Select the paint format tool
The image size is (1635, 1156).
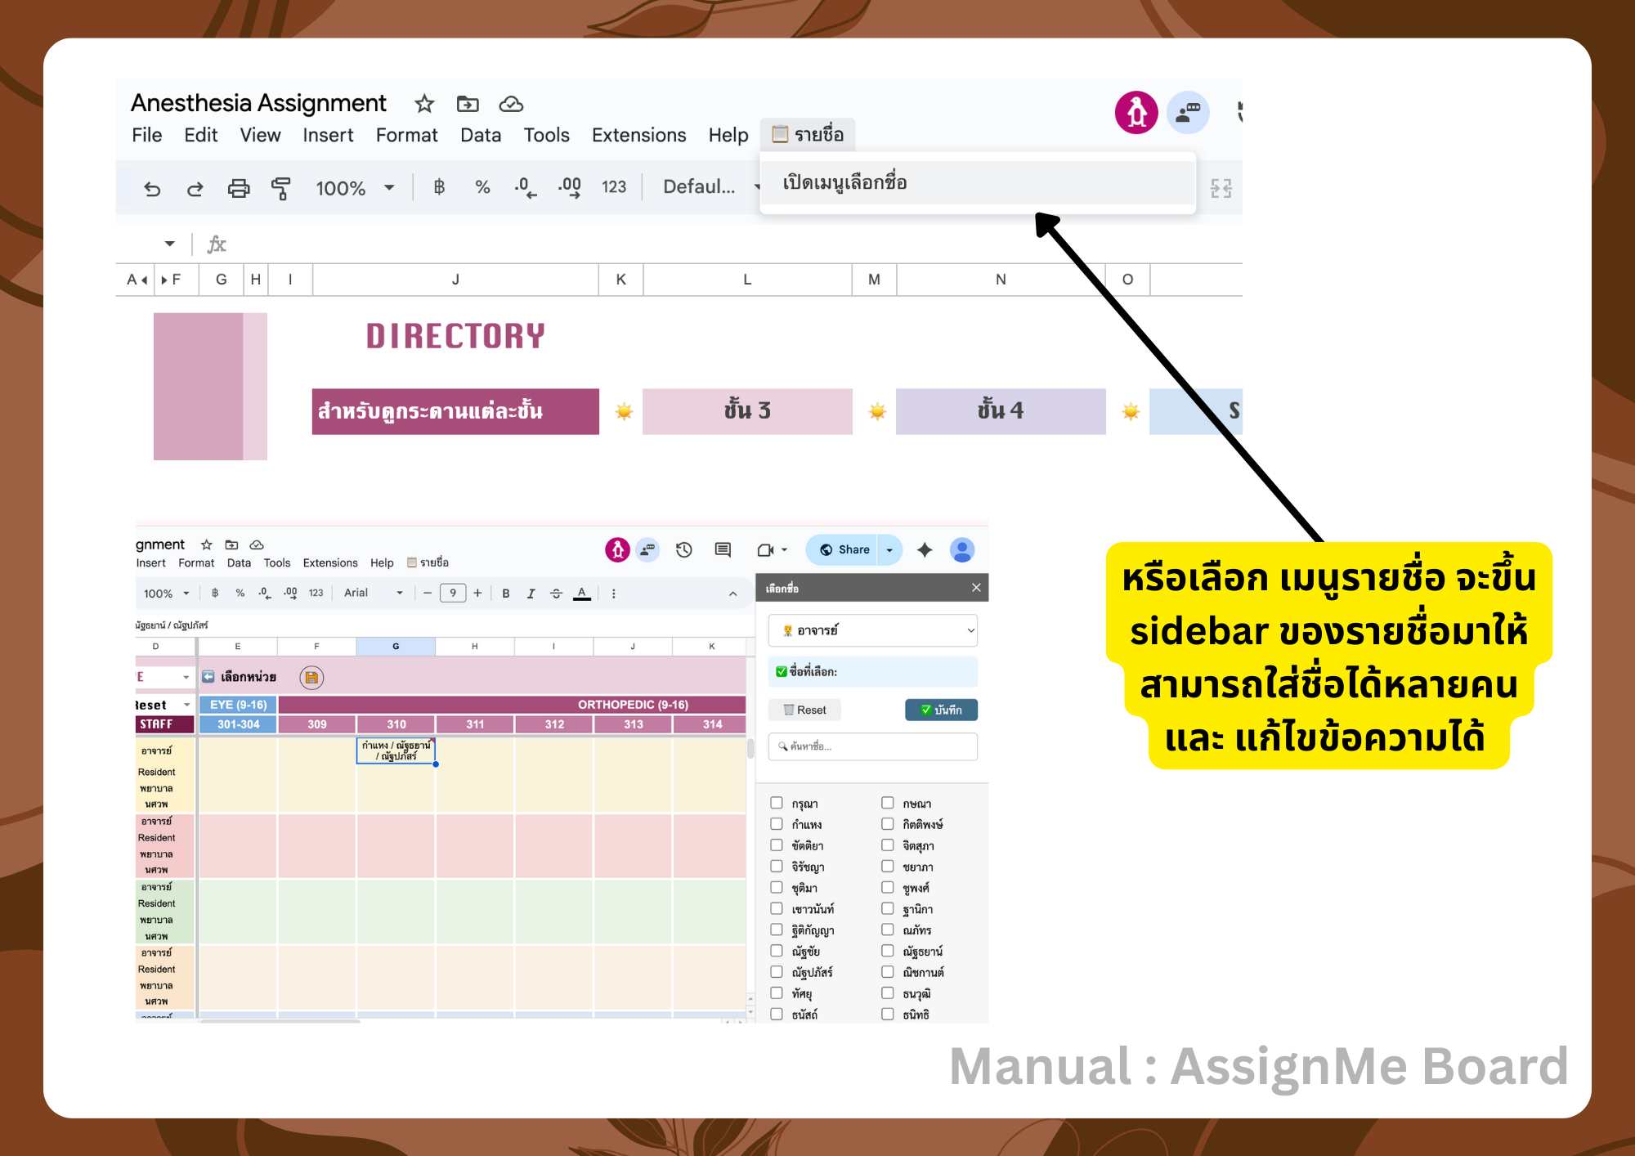pyautogui.click(x=280, y=189)
